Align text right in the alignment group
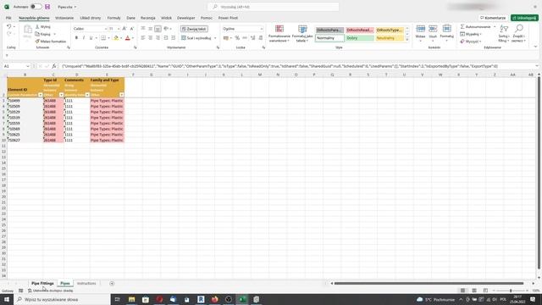Image resolution: width=542 pixels, height=305 pixels. [158, 37]
